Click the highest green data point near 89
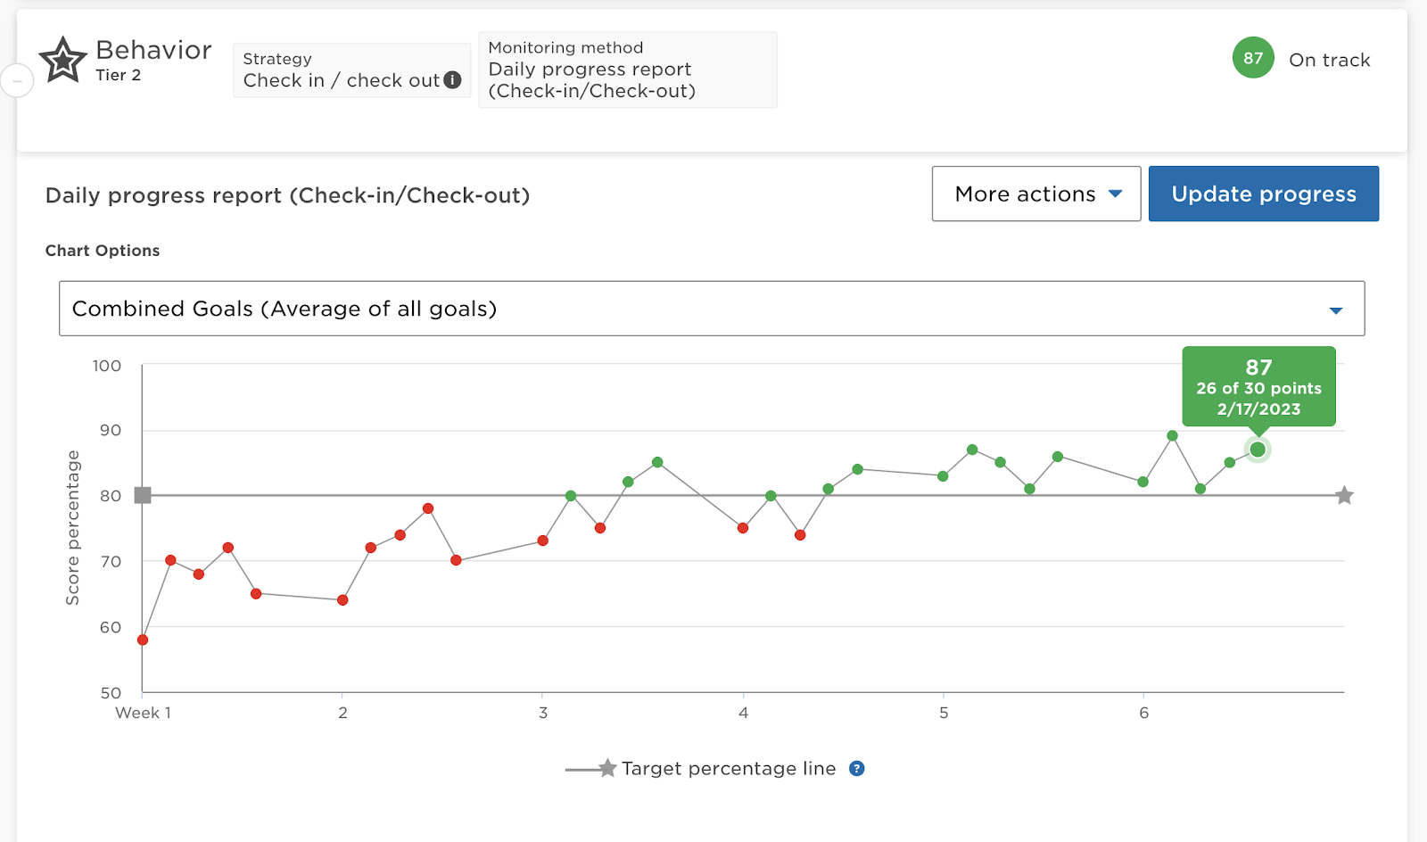The height and width of the screenshot is (842, 1427). point(1172,436)
